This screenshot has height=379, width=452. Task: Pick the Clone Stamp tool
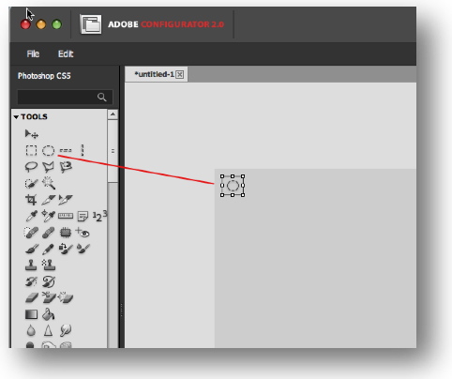click(x=31, y=265)
